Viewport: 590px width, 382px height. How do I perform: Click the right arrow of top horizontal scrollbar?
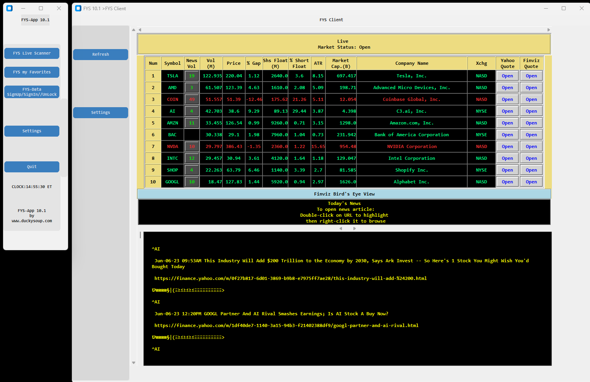[x=549, y=30]
